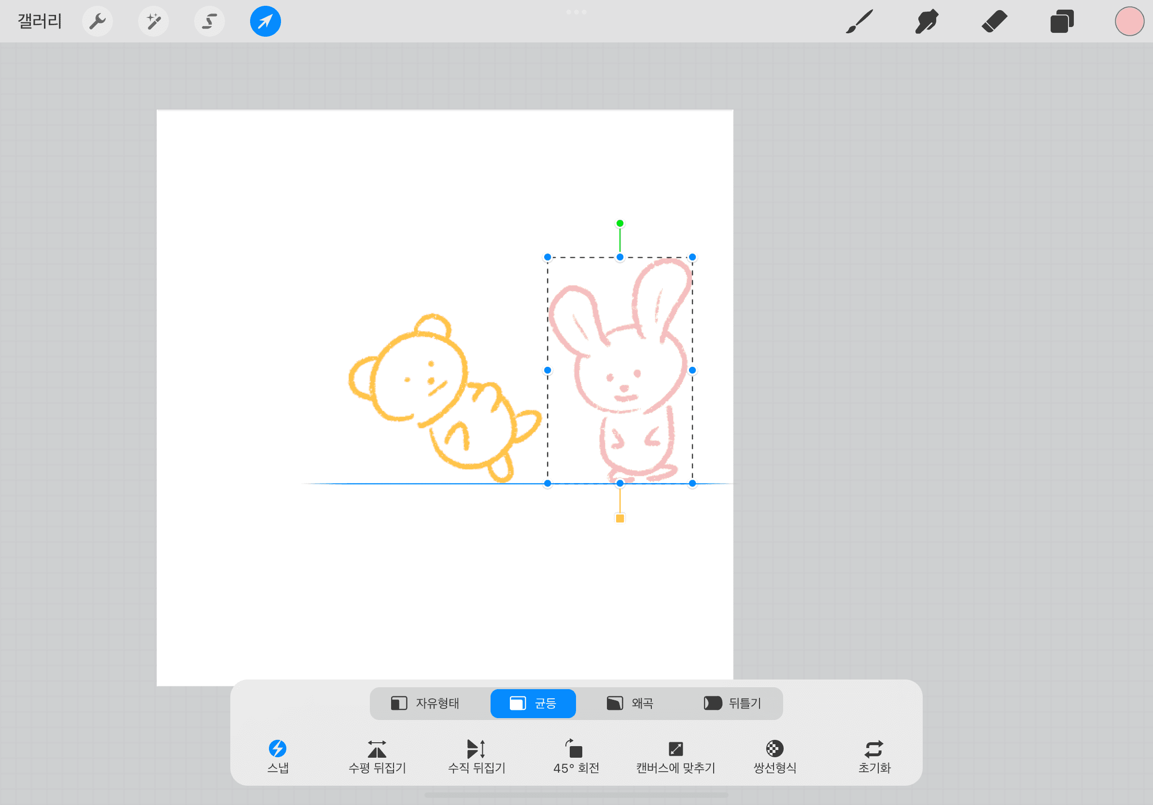
Task: Click the green rotation handle
Action: 619,223
